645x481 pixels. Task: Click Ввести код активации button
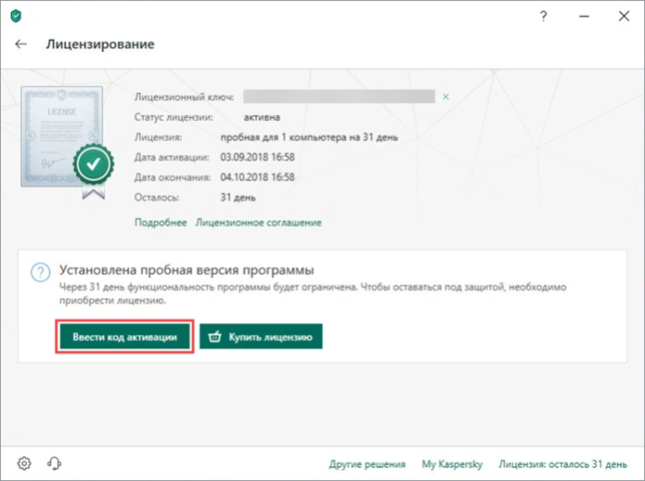(x=125, y=337)
